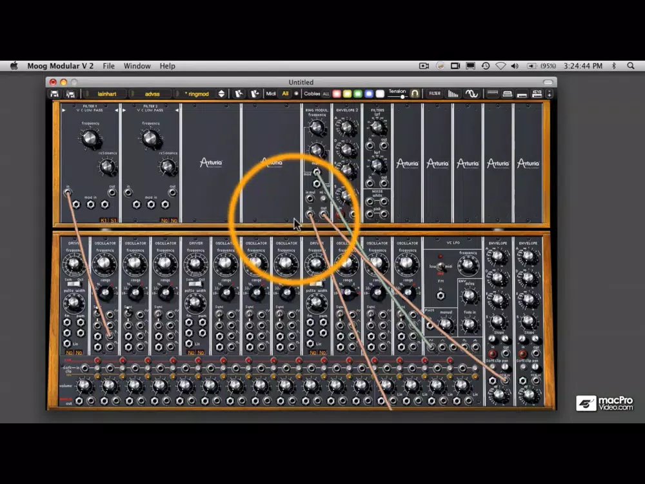Toggle the Ring Modulator Hi button

(323, 198)
